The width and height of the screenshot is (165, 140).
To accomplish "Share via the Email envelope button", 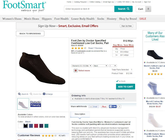I will 94,107.
